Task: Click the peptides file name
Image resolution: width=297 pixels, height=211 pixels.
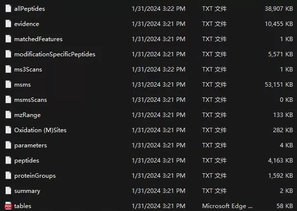Action: (x=26, y=160)
